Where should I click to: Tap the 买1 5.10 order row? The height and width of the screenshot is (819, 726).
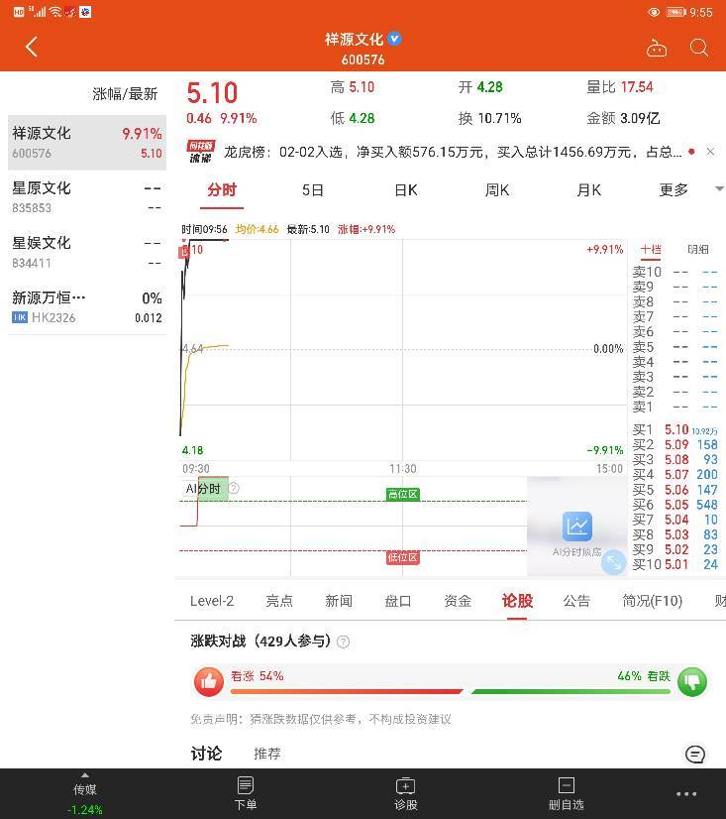tap(675, 429)
